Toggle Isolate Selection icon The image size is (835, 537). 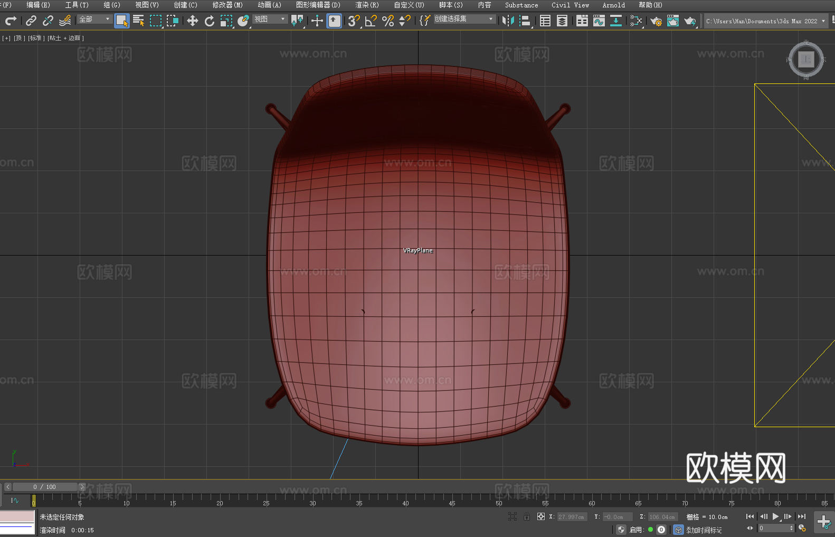[512, 517]
